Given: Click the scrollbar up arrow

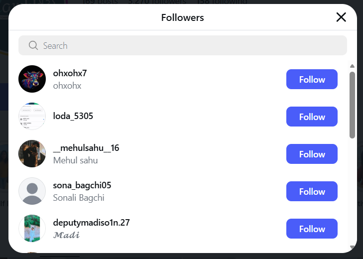Looking at the screenshot, I should [352, 66].
